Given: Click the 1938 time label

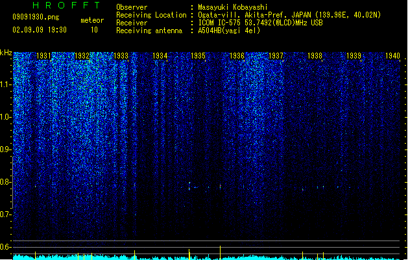Looking at the screenshot, I should click(315, 56).
